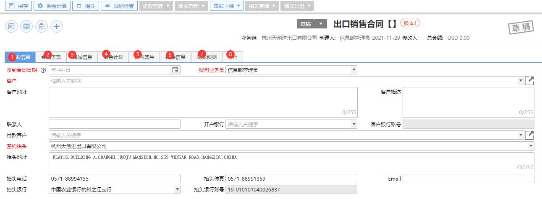This screenshot has width=542, height=199.
Task: Open the 格式导出 dropdown
Action: [297, 6]
